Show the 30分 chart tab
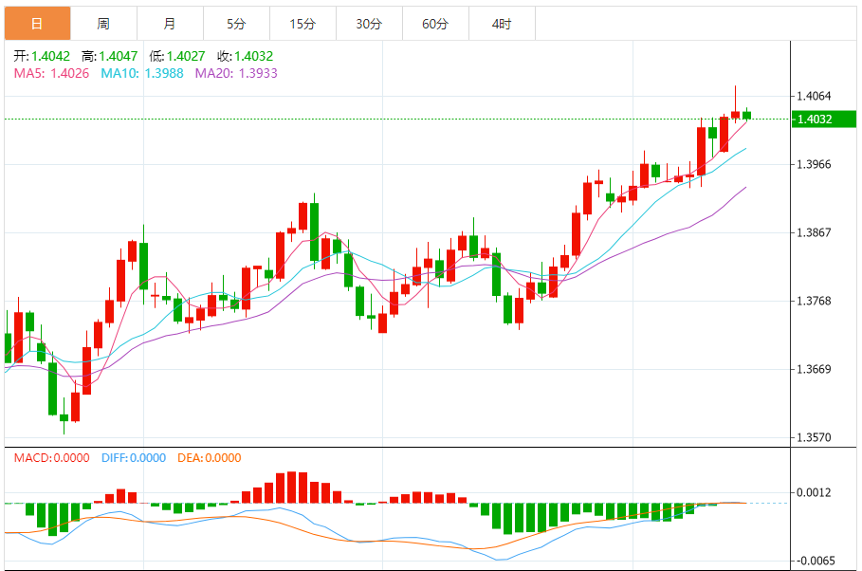Screen dimensions: 862x571 pos(369,24)
